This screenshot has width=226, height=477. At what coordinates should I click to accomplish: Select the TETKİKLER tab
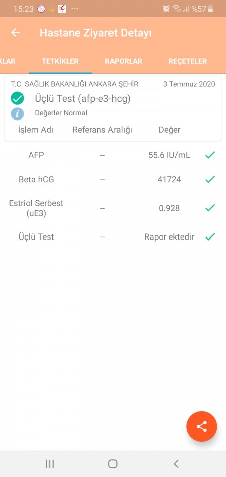click(60, 61)
